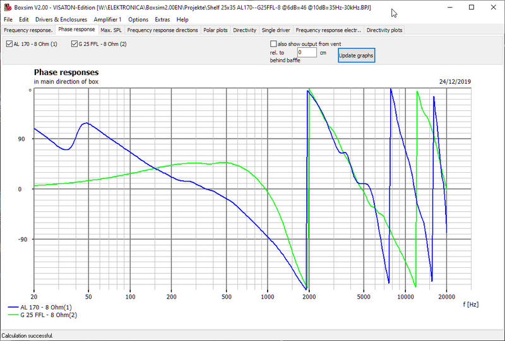Go to the Polar plots tab

[x=215, y=30]
